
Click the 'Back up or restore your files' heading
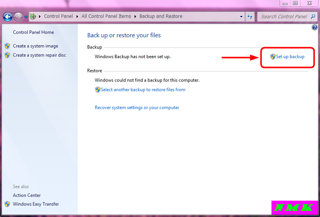click(124, 35)
